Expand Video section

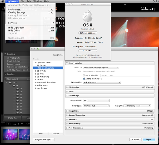click(x=67, y=92)
